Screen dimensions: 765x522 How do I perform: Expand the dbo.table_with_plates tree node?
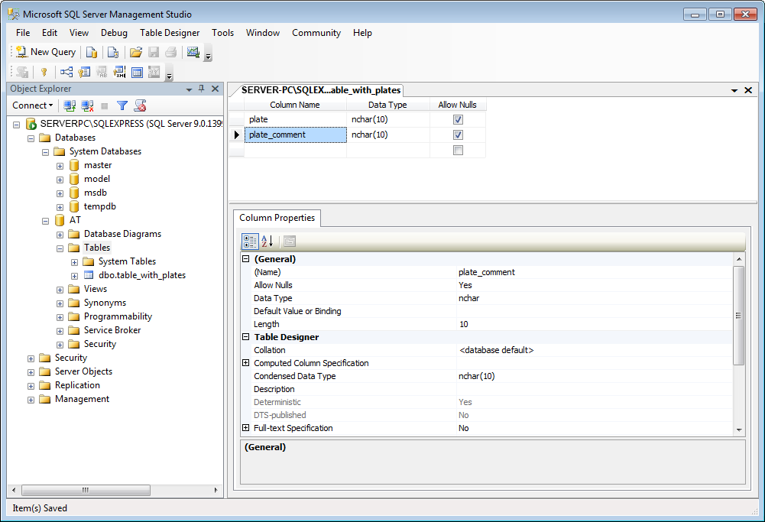click(x=74, y=275)
